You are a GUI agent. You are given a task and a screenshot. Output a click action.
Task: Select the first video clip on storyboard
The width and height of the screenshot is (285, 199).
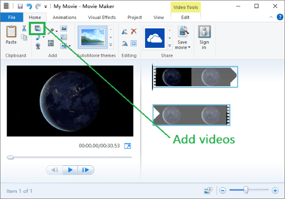(x=195, y=77)
